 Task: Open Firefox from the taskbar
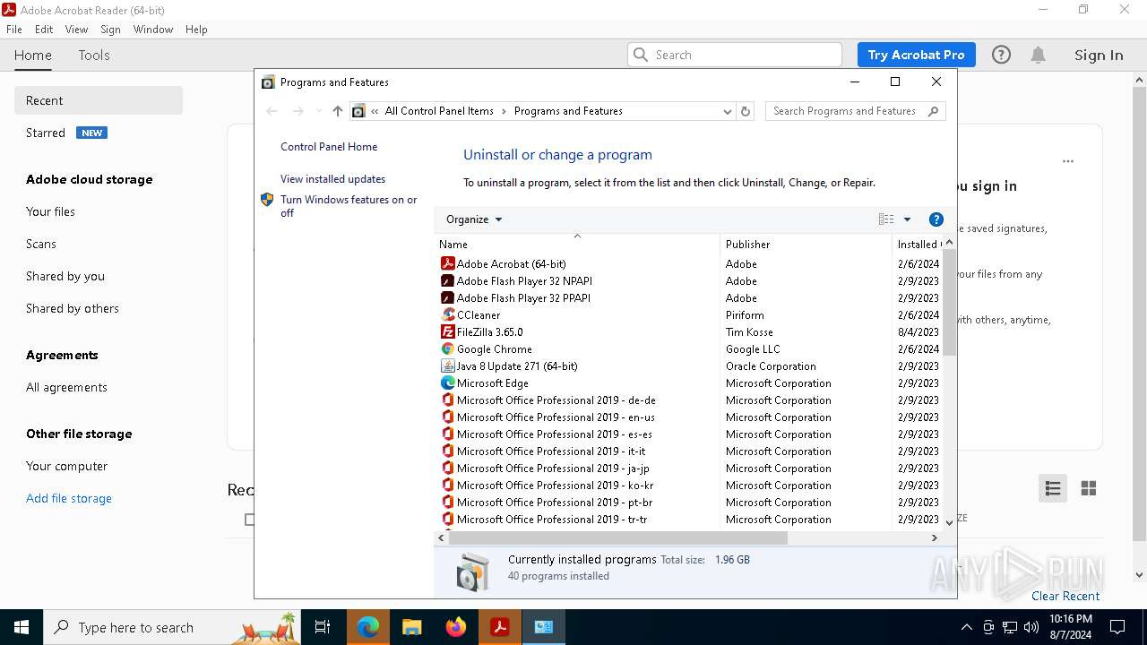[456, 627]
